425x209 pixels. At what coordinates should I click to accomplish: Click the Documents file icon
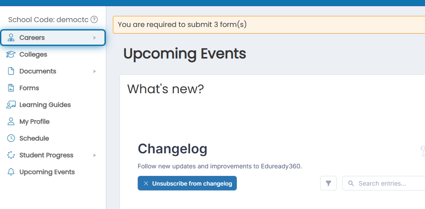click(x=11, y=71)
